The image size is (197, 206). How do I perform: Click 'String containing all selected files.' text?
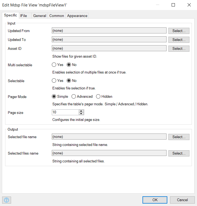79,161
